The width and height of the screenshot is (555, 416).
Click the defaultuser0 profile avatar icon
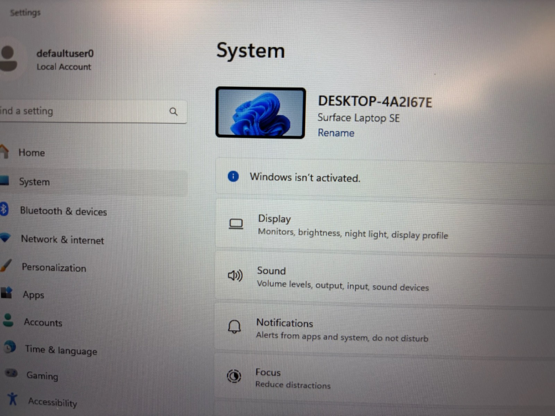[x=9, y=59]
